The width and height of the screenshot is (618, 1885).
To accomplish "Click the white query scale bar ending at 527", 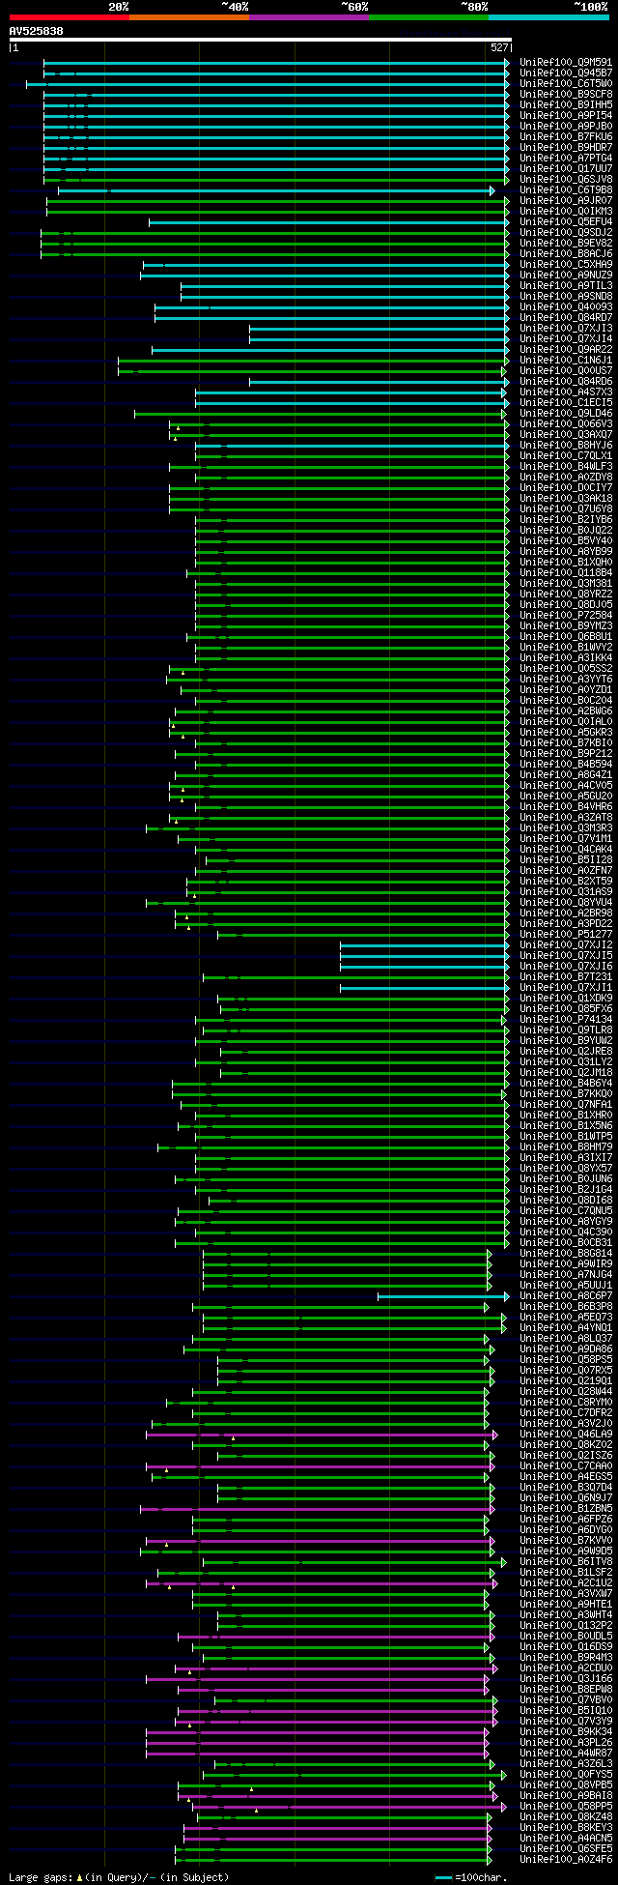I will pos(260,40).
